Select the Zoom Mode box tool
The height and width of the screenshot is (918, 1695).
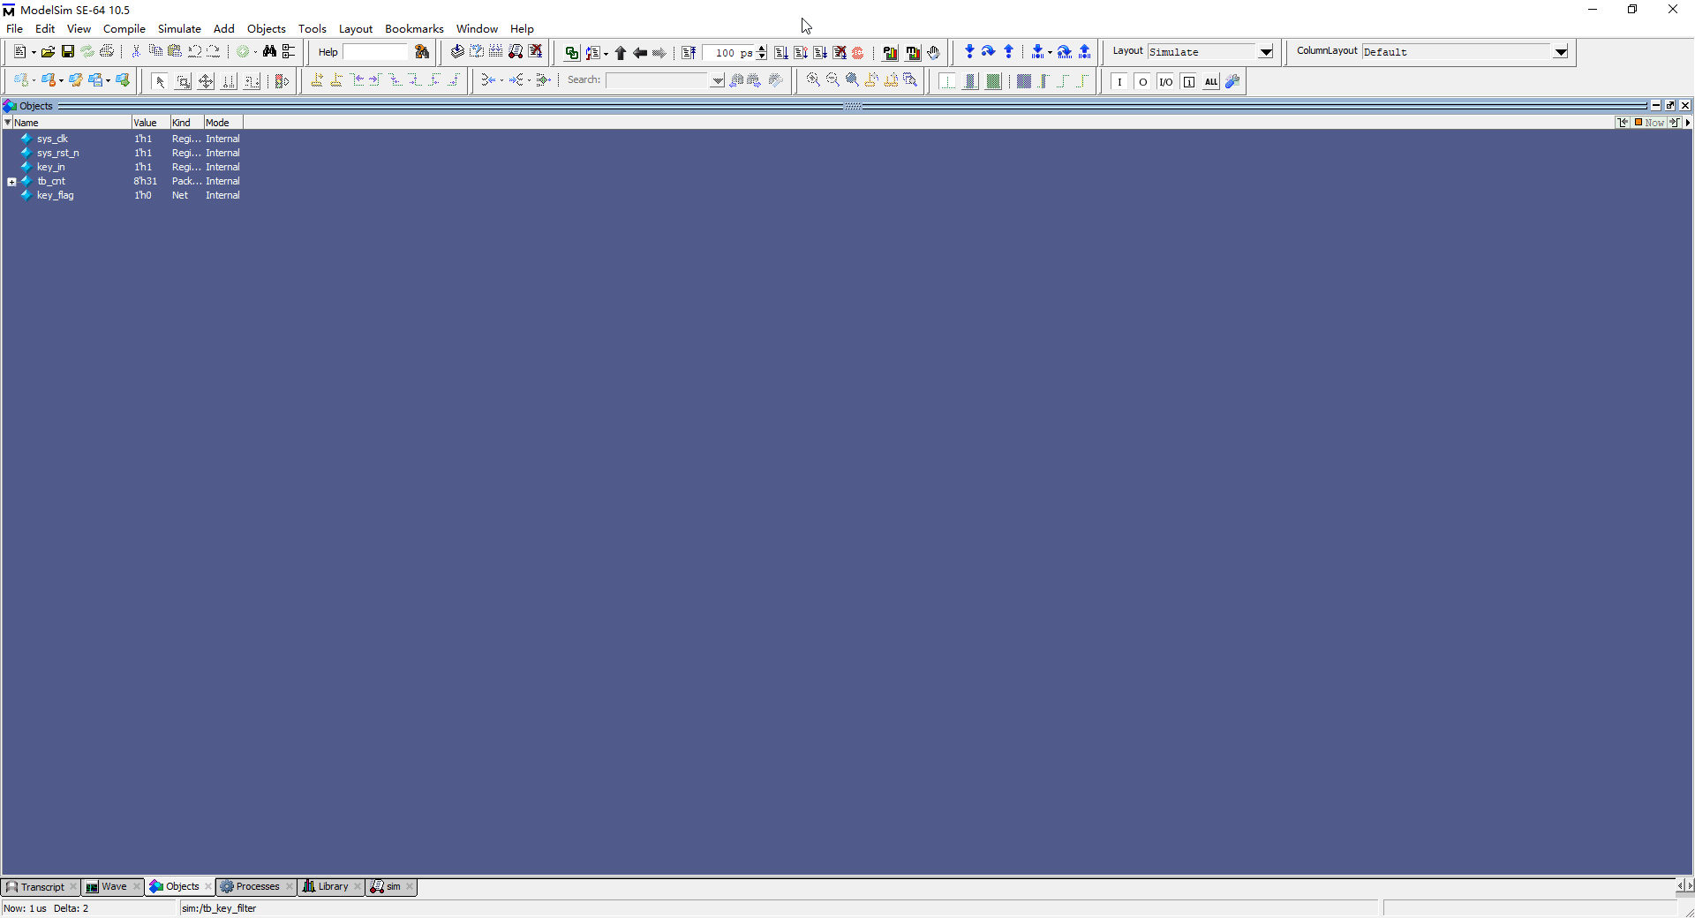click(x=183, y=81)
